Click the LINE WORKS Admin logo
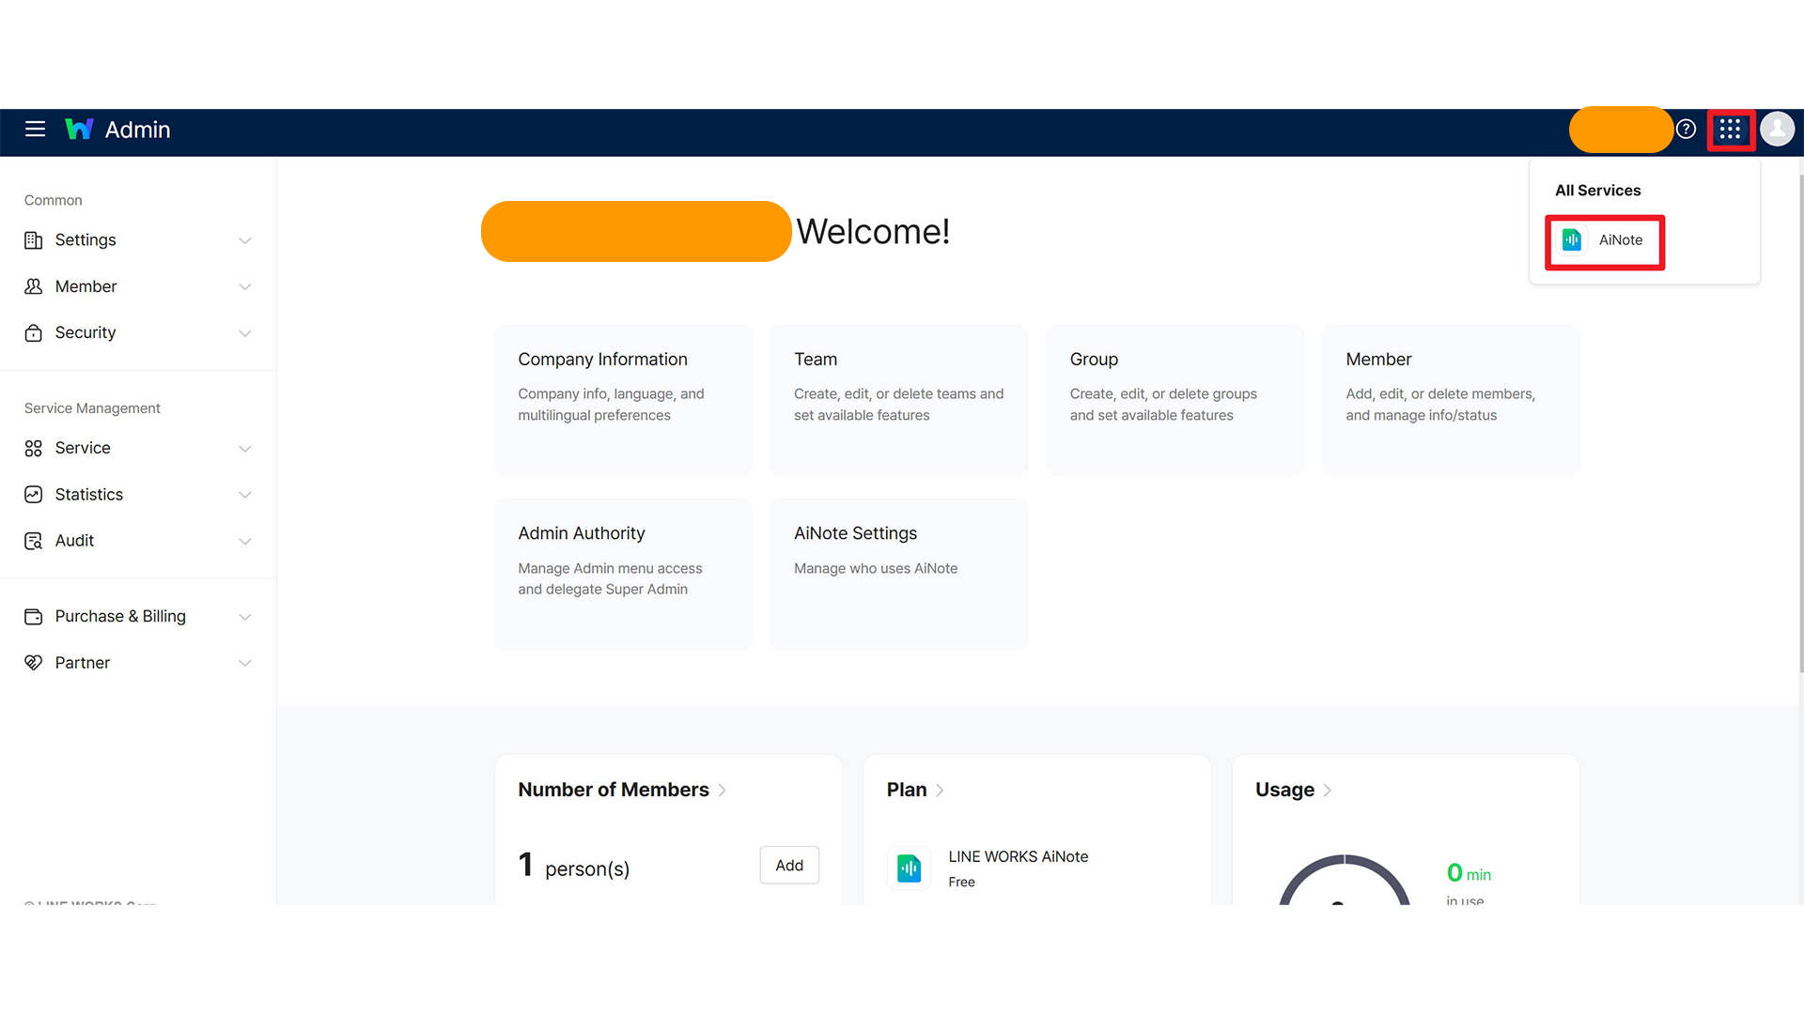This screenshot has height=1014, width=1804. (x=117, y=130)
